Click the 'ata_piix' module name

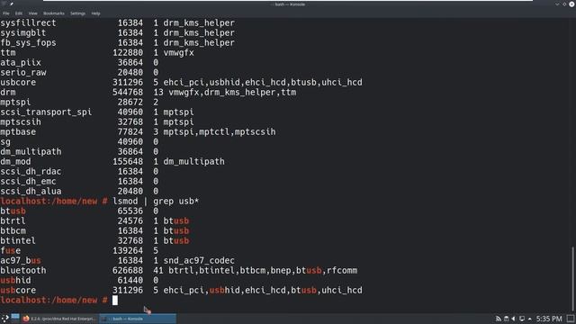point(21,62)
